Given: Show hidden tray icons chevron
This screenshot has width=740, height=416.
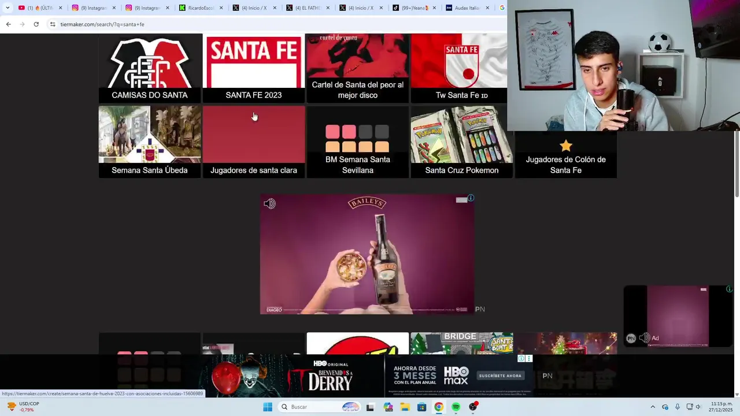Looking at the screenshot, I should click(653, 407).
